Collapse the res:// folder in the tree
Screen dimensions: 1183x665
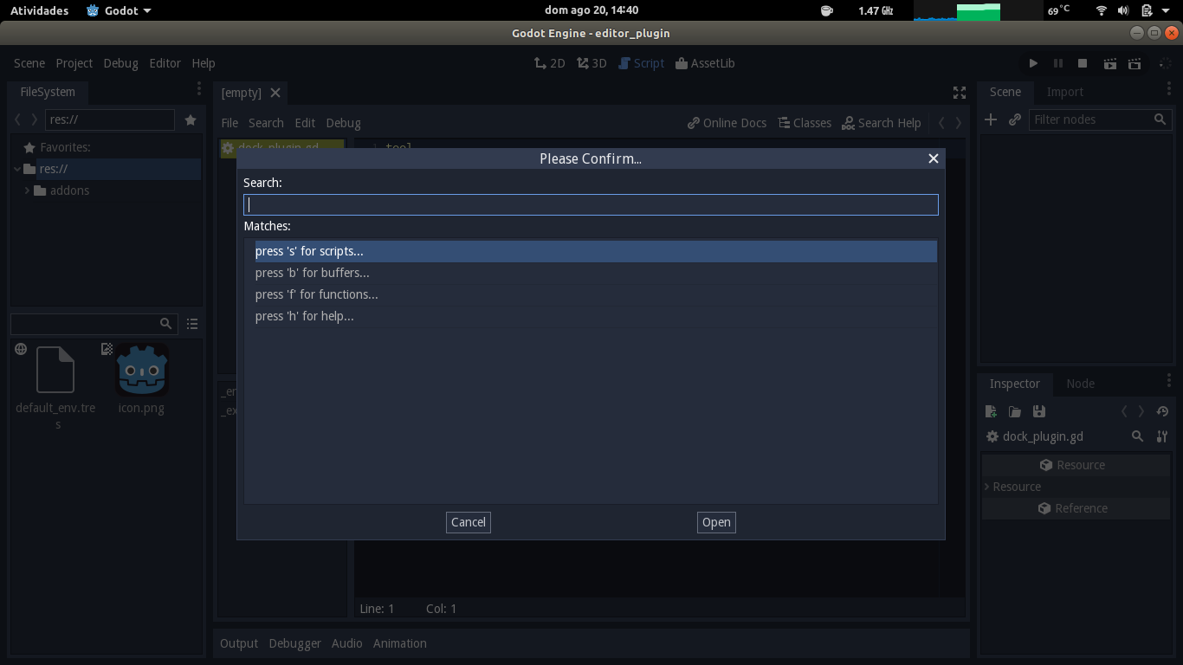tap(17, 169)
